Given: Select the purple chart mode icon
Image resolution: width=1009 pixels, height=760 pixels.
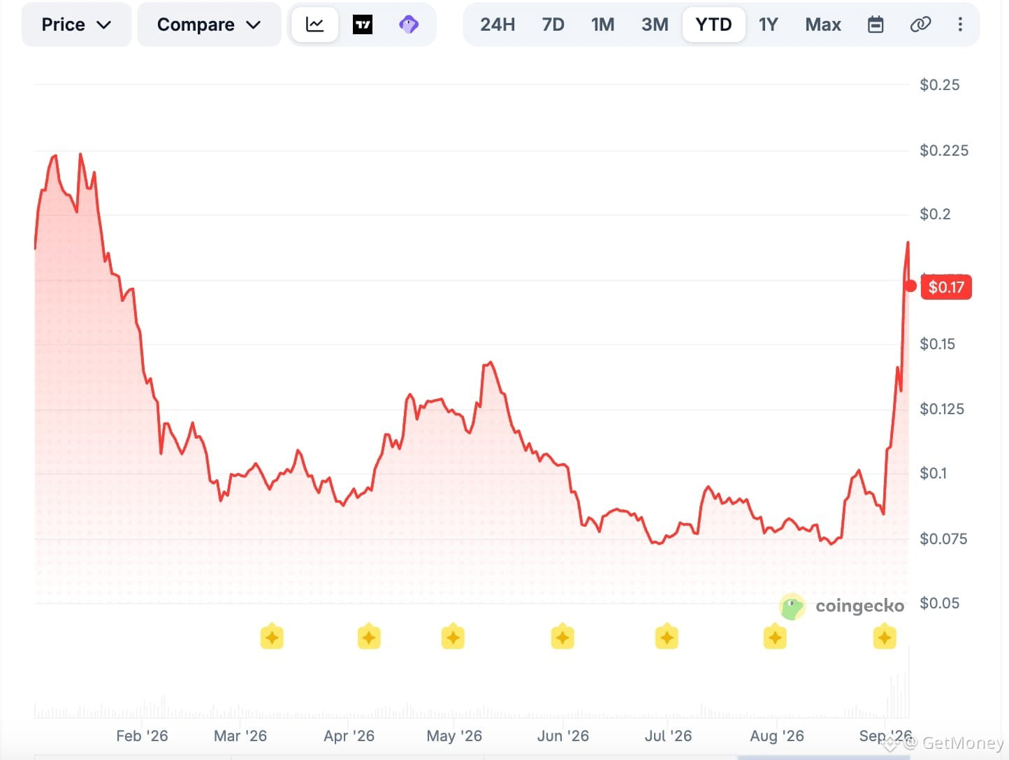Looking at the screenshot, I should (x=409, y=25).
